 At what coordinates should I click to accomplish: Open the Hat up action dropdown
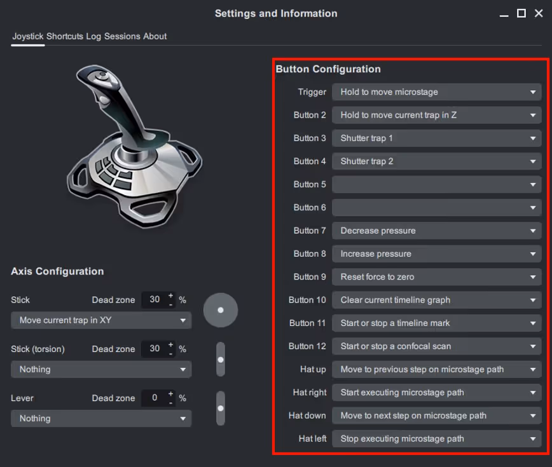(436, 370)
